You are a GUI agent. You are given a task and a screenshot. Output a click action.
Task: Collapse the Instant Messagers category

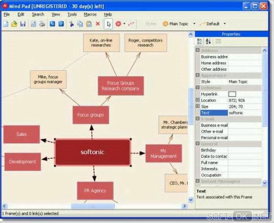tap(198, 181)
